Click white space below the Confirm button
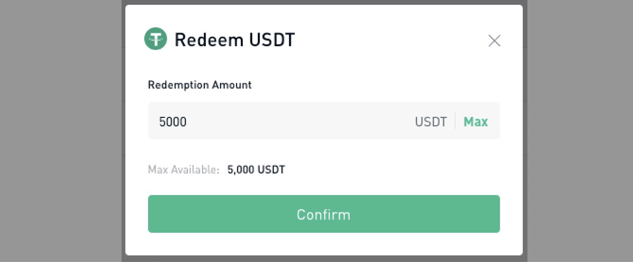Viewport: 633px width, 262px height. pos(324,244)
